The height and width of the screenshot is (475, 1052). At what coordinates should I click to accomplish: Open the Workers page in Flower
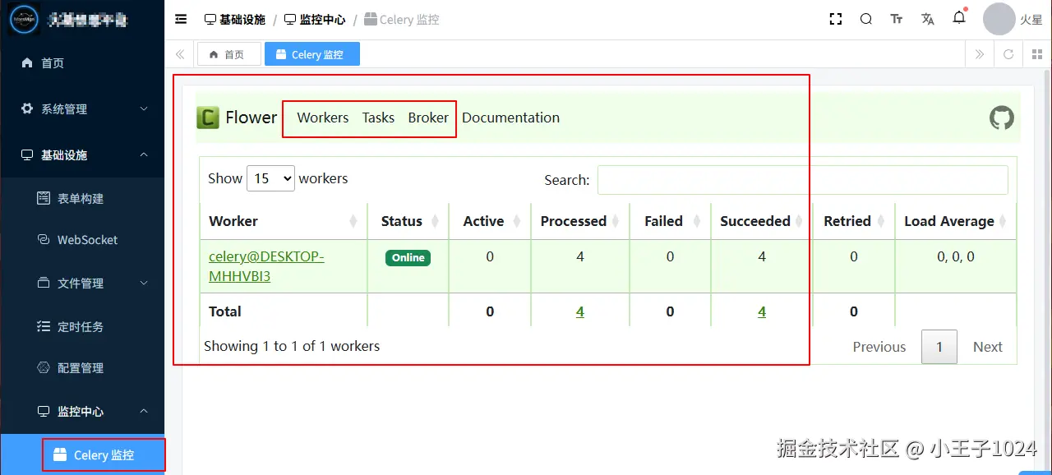323,118
